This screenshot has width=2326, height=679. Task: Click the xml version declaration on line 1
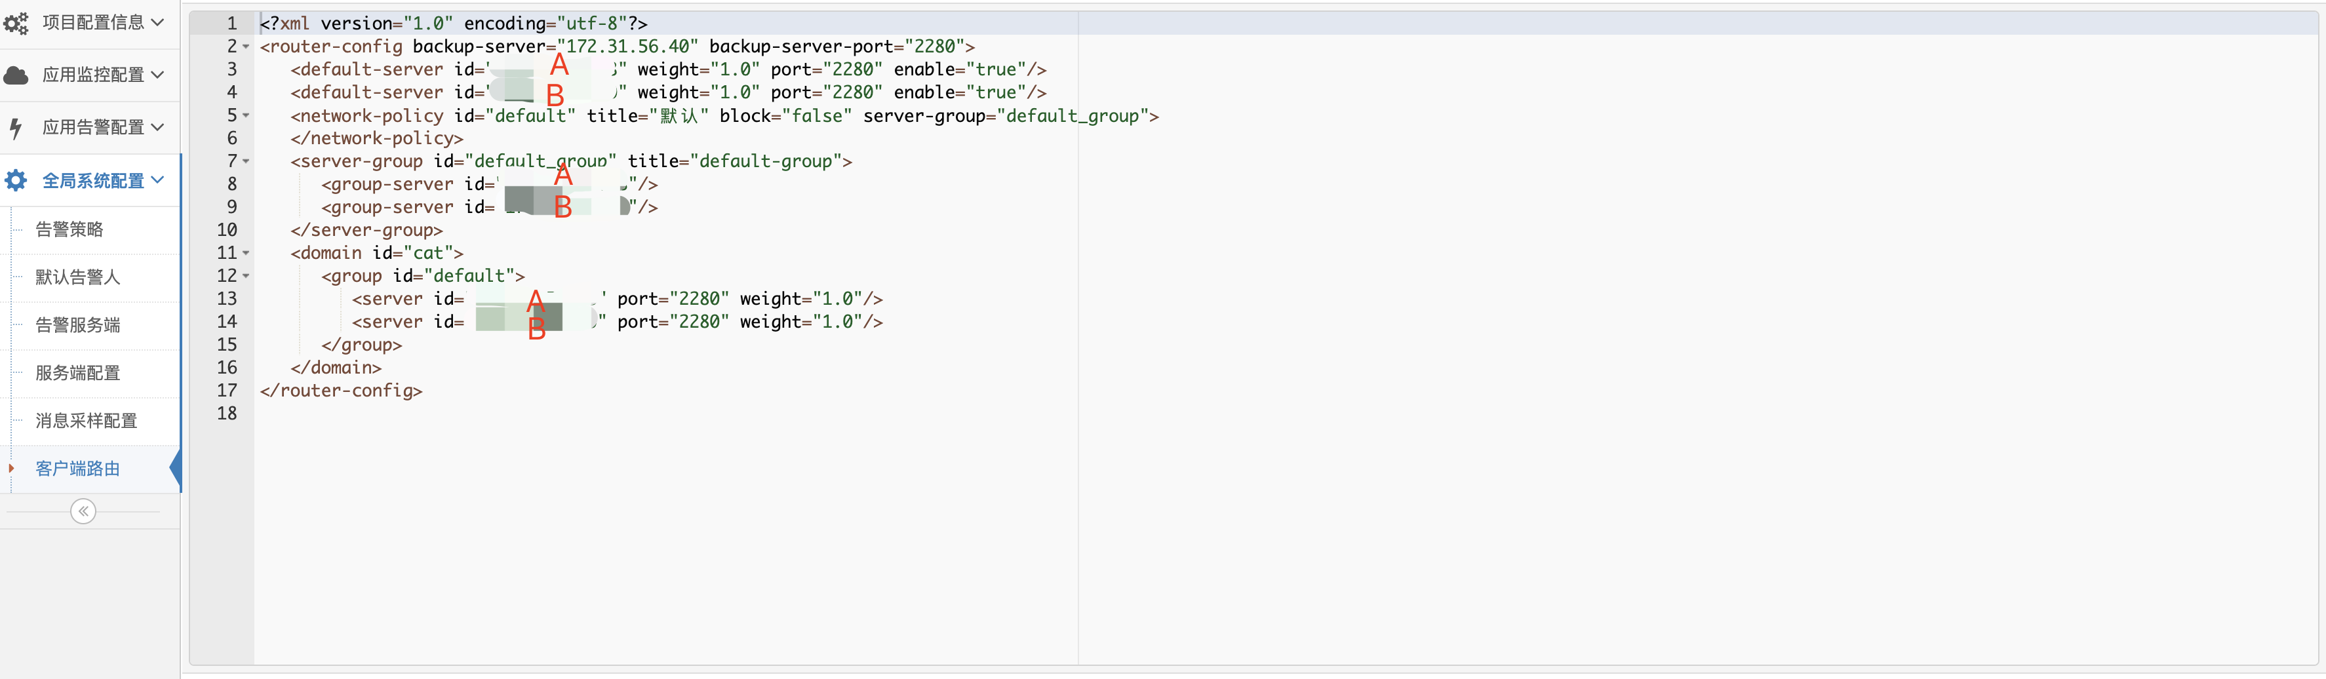click(x=453, y=24)
